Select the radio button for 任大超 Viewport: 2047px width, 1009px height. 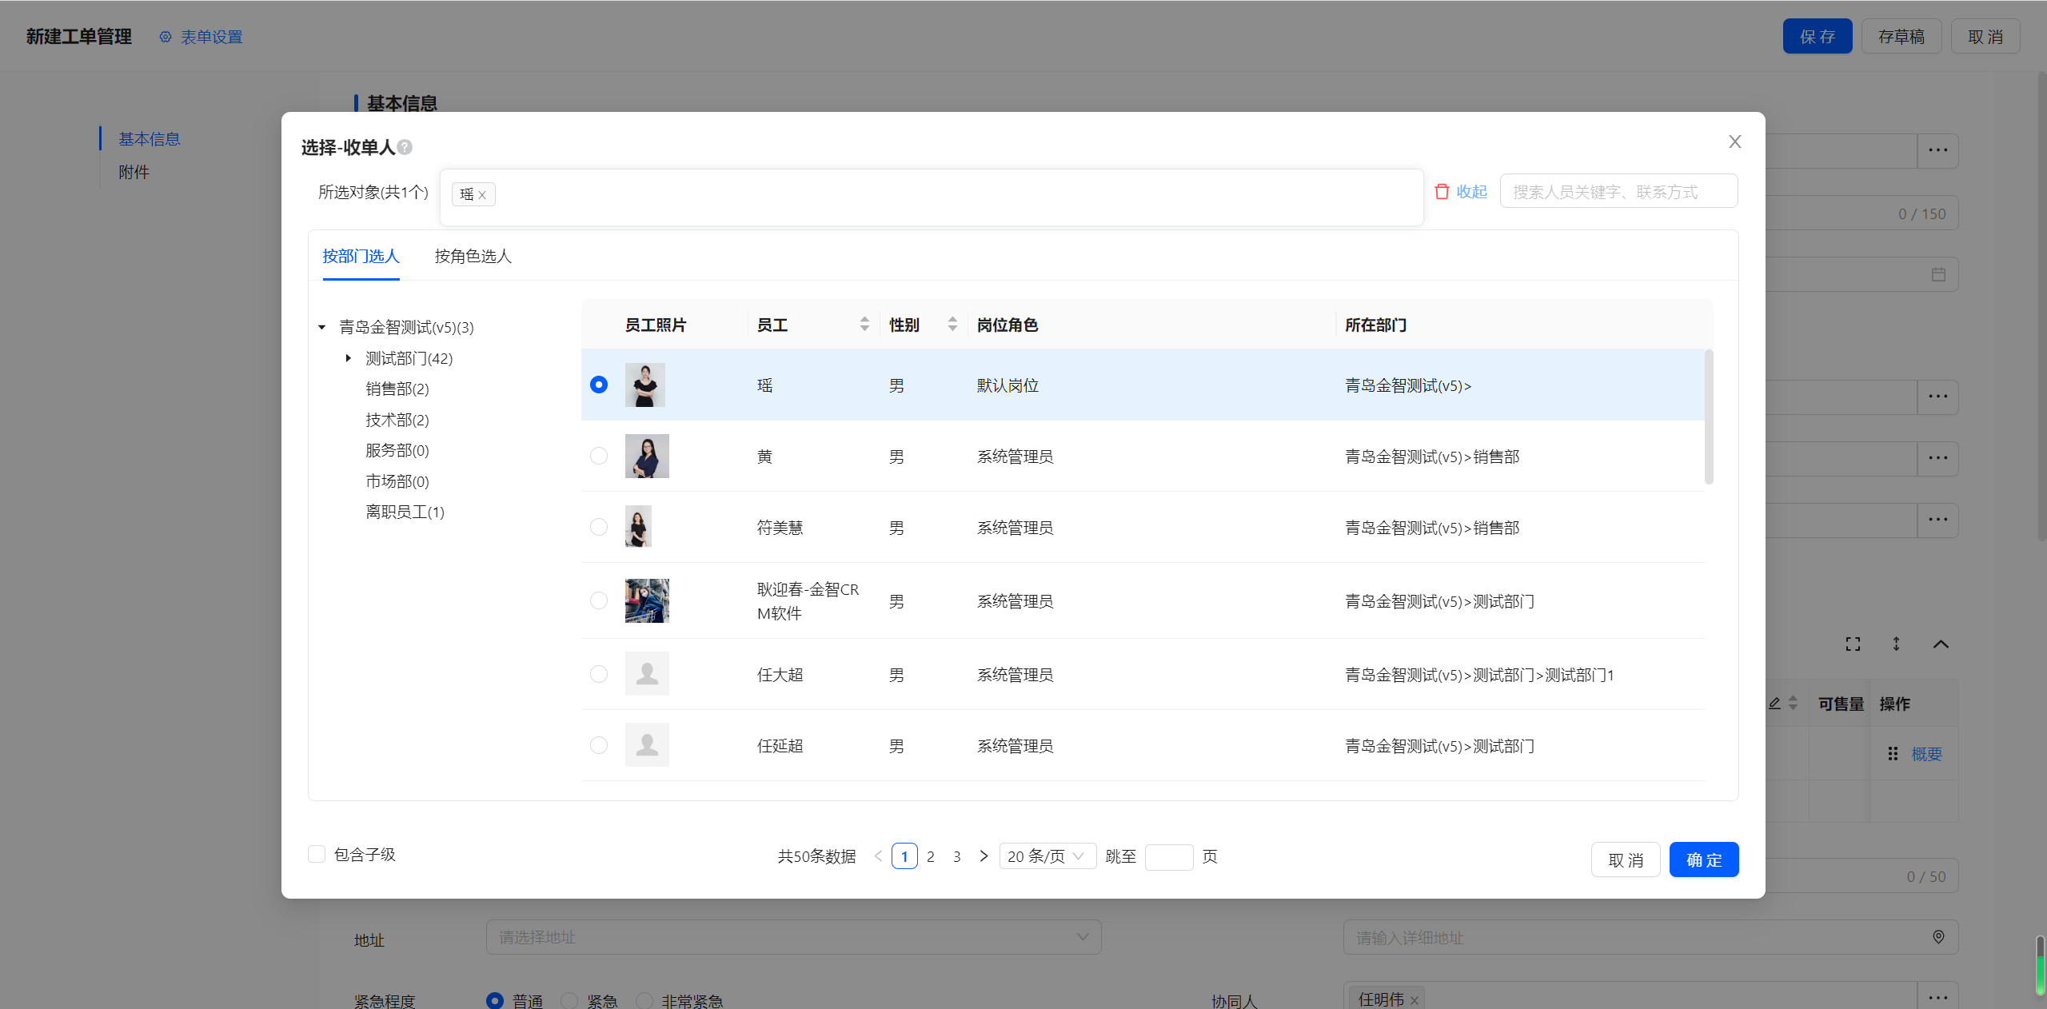[599, 675]
